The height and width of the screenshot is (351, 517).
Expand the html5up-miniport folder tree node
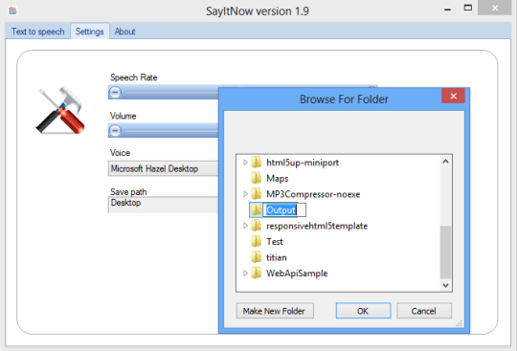(x=245, y=162)
